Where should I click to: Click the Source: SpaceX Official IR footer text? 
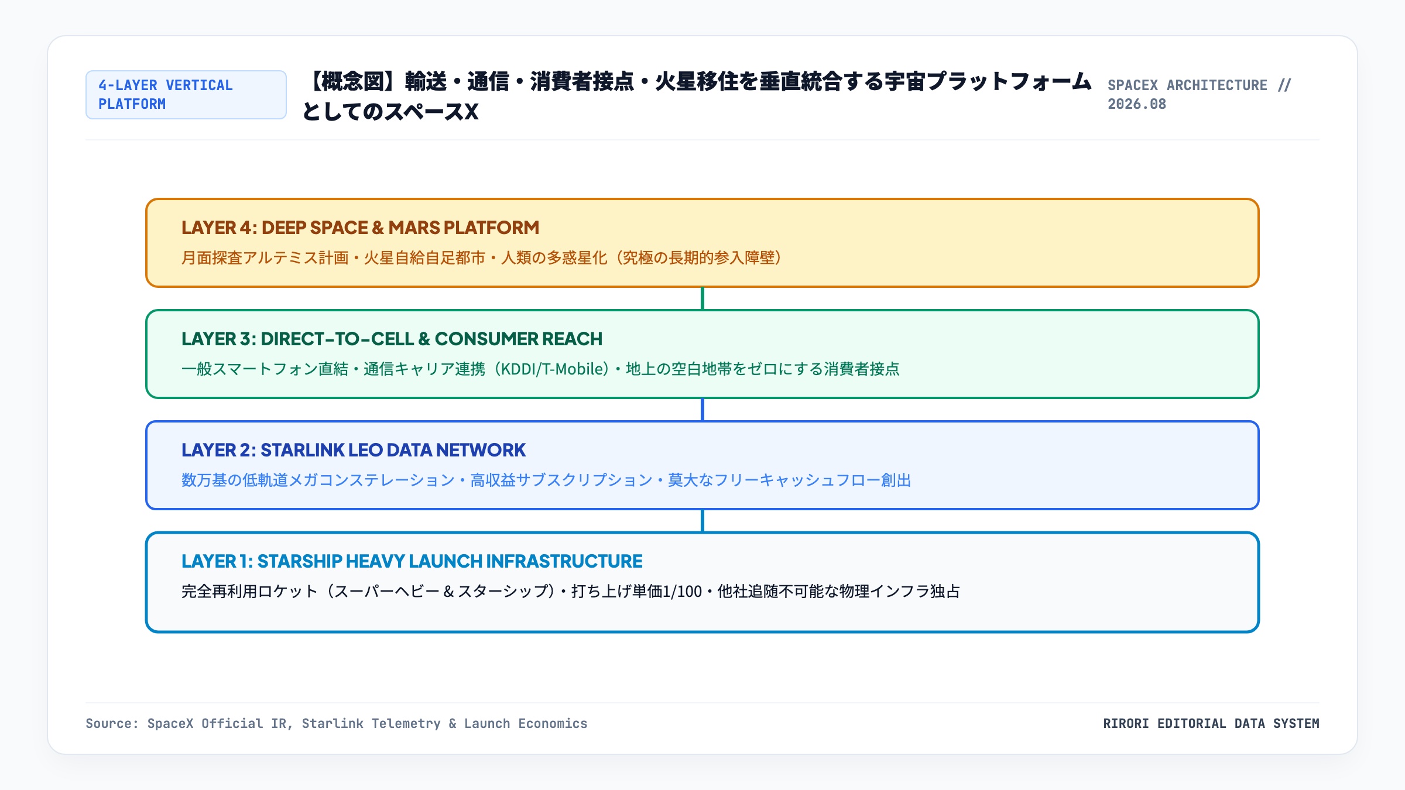(x=337, y=724)
